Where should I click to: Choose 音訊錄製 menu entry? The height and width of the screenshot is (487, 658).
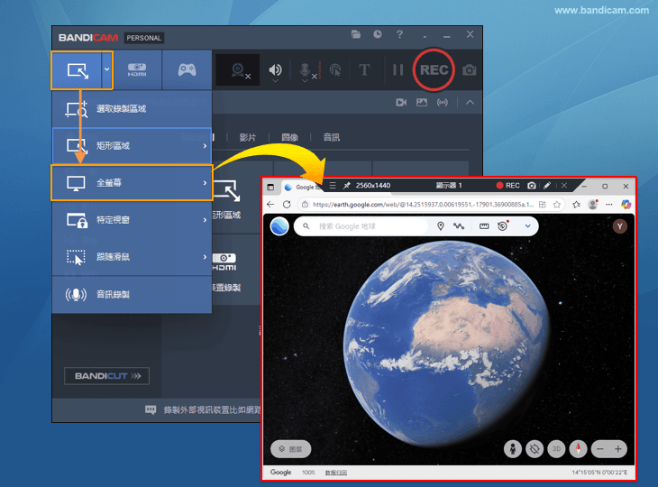(x=132, y=294)
